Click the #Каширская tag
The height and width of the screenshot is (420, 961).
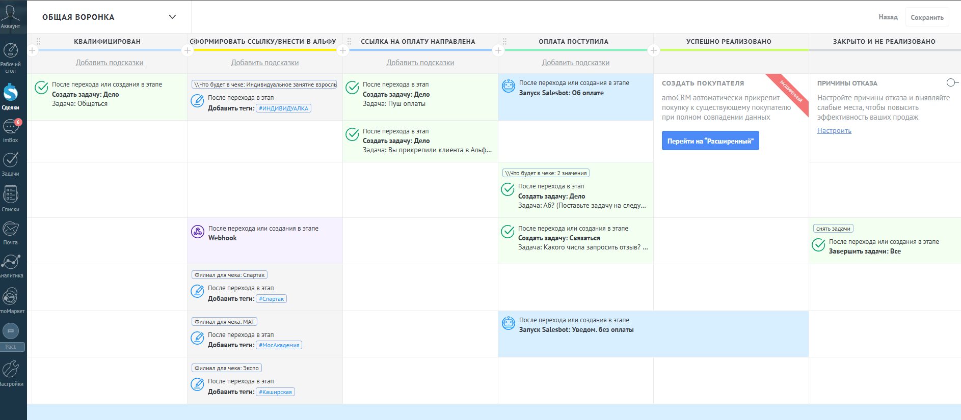point(275,392)
